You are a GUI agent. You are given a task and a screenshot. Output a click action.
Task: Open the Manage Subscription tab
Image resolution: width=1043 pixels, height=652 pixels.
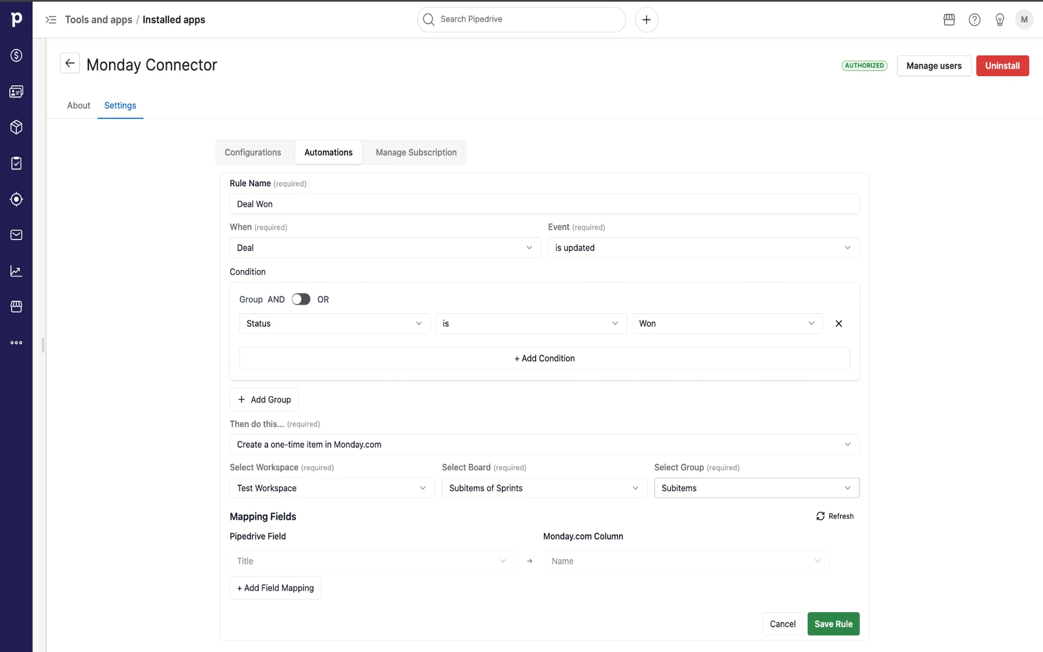[416, 152]
